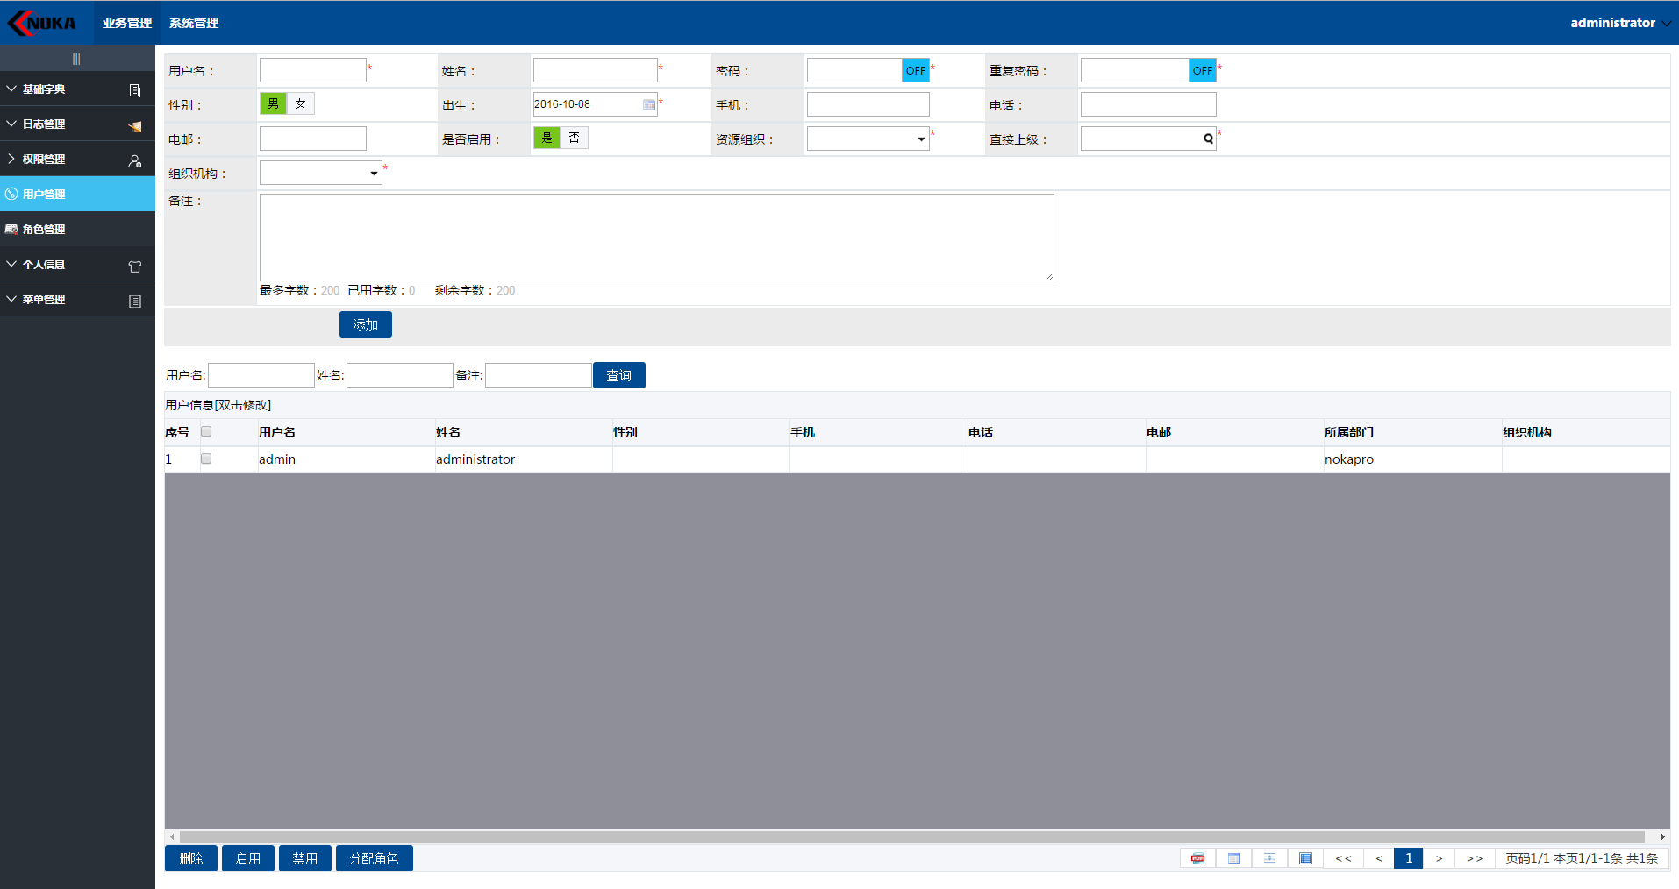The height and width of the screenshot is (889, 1679).
Task: Click inside the 备注 text area
Action: coord(655,237)
